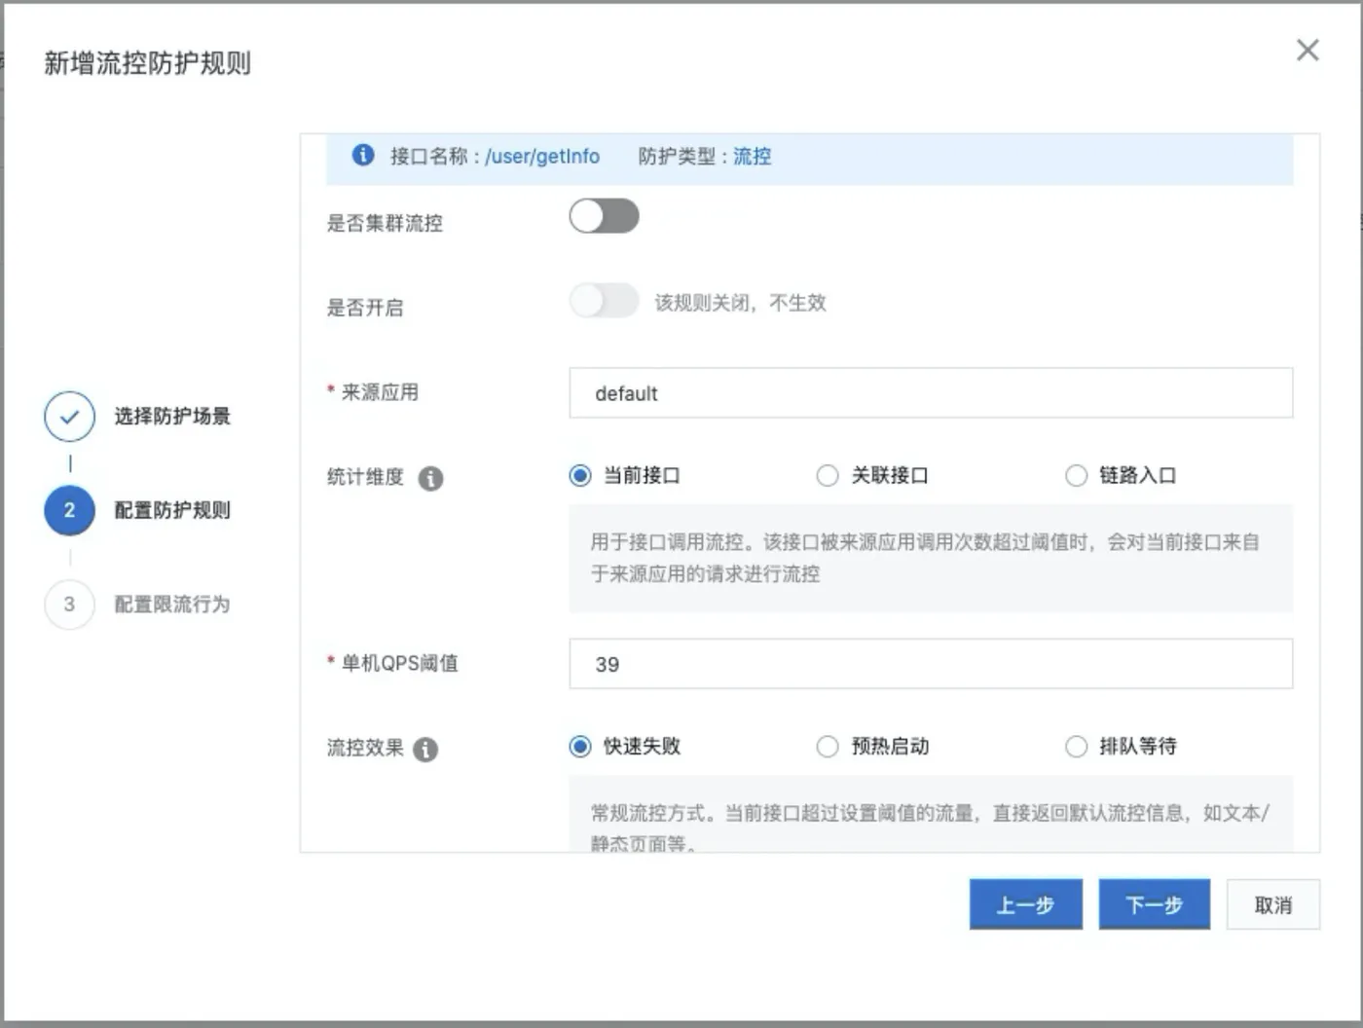Click the 下一步 button
Screen dimensions: 1363x1028
1154,904
